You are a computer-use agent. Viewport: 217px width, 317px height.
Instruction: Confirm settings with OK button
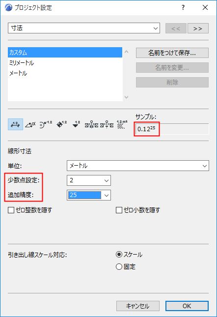pos(187,306)
